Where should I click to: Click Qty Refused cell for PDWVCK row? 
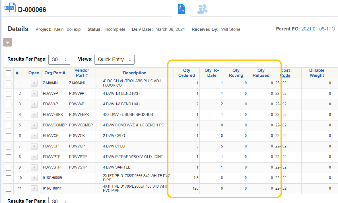(x=261, y=136)
